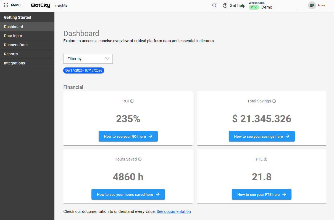Click How to see your FTE here

(262, 194)
